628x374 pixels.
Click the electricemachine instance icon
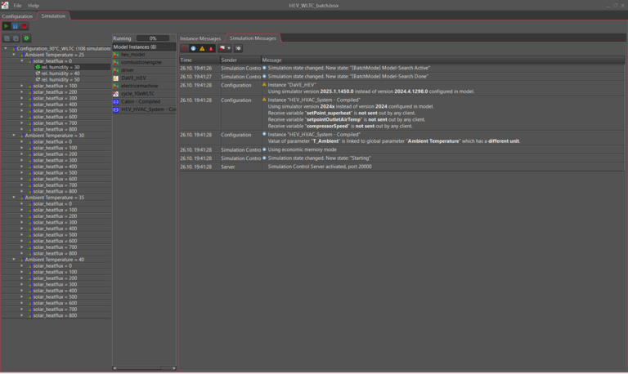[116, 86]
